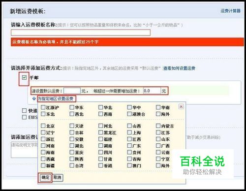Select the 江苏 checkbox
This screenshot has width=246, height=191.
[x=158, y=132]
